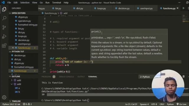Switch to loops.py editor tab
The width and height of the screenshot is (189, 106).
(x=102, y=9)
